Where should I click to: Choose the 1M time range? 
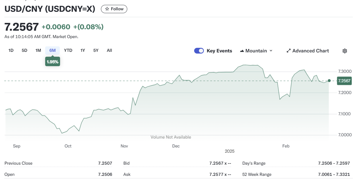[x=38, y=50]
